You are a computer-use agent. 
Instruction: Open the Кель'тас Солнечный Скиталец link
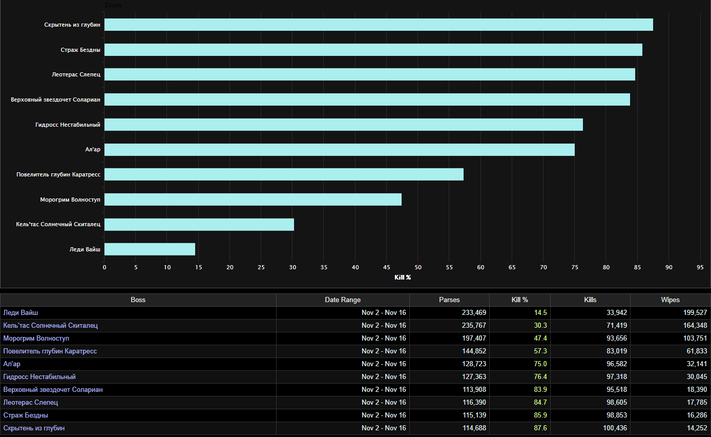[50, 325]
